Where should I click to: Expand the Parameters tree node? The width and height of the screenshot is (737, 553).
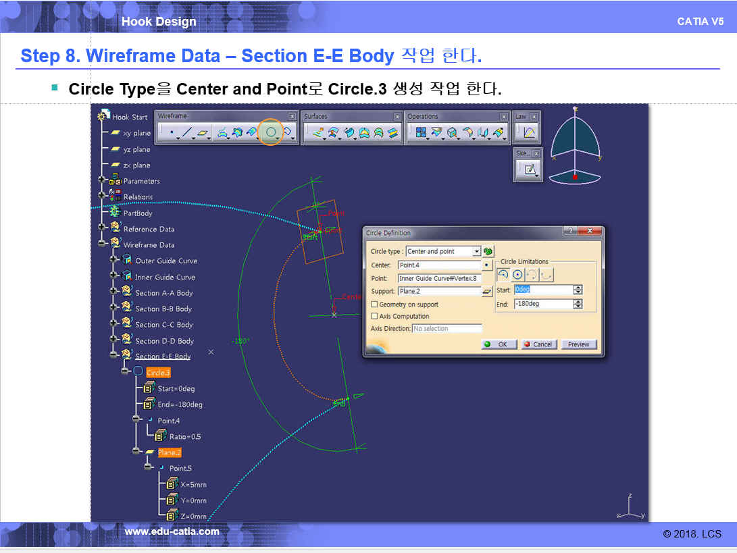pyautogui.click(x=103, y=181)
